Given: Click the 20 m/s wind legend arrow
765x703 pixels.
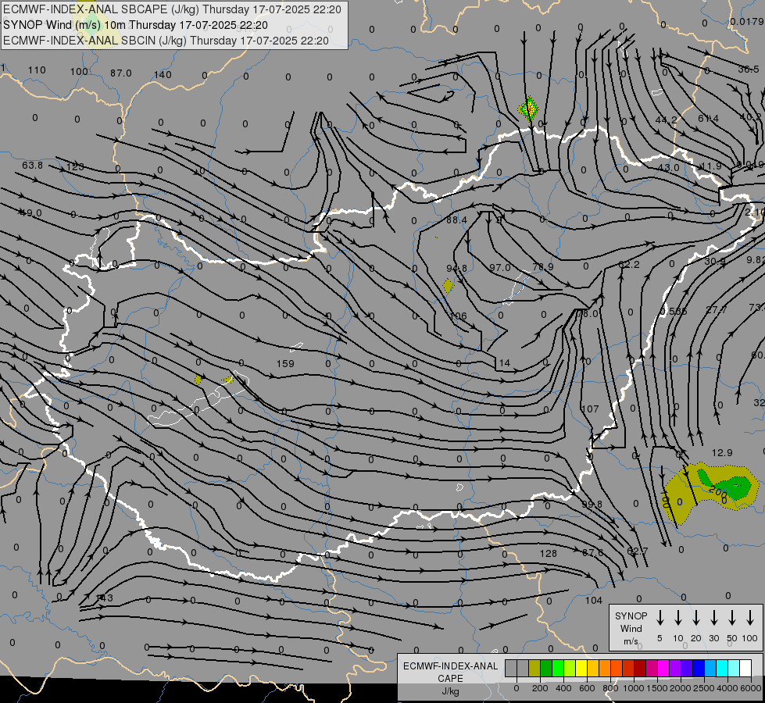Looking at the screenshot, I should [696, 617].
